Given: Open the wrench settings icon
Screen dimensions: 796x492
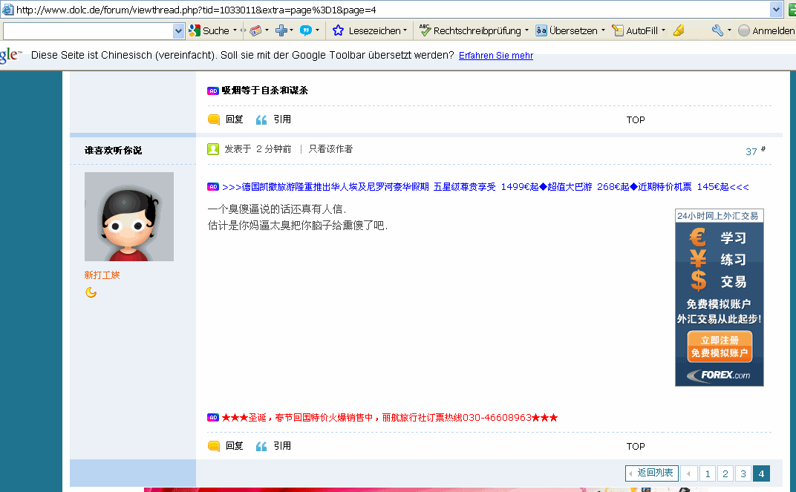Looking at the screenshot, I should coord(717,31).
